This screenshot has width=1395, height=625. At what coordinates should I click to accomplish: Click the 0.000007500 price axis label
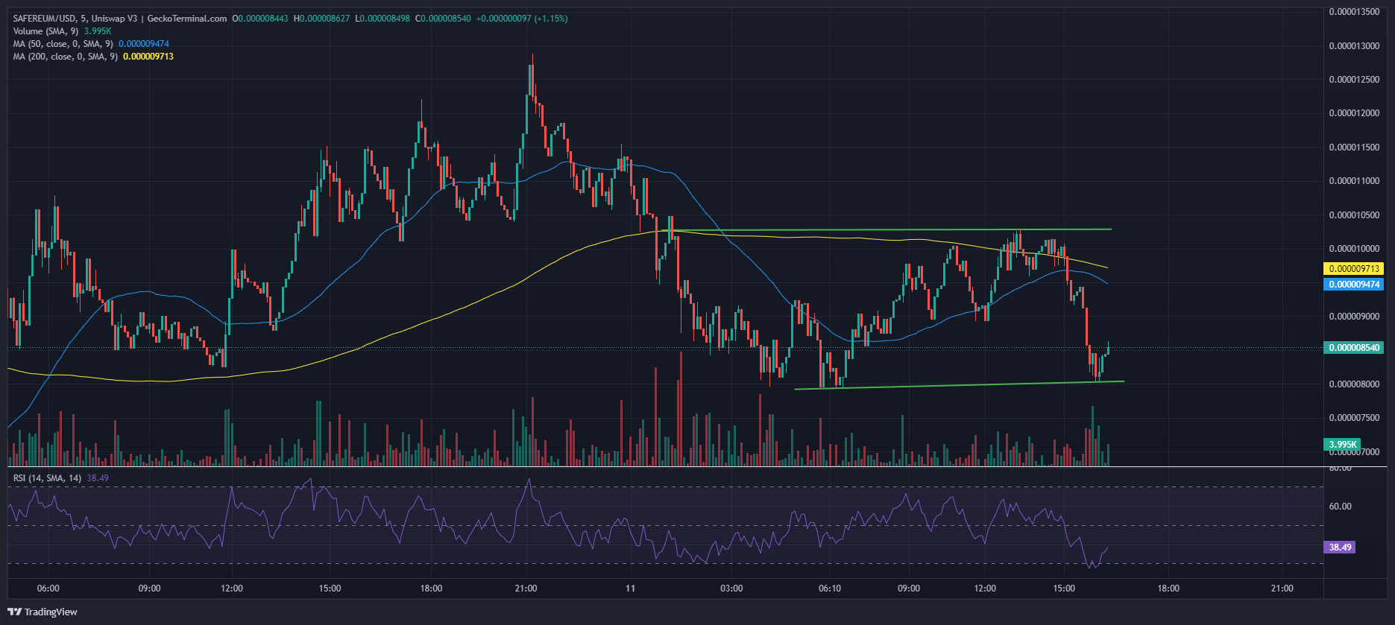(x=1354, y=418)
